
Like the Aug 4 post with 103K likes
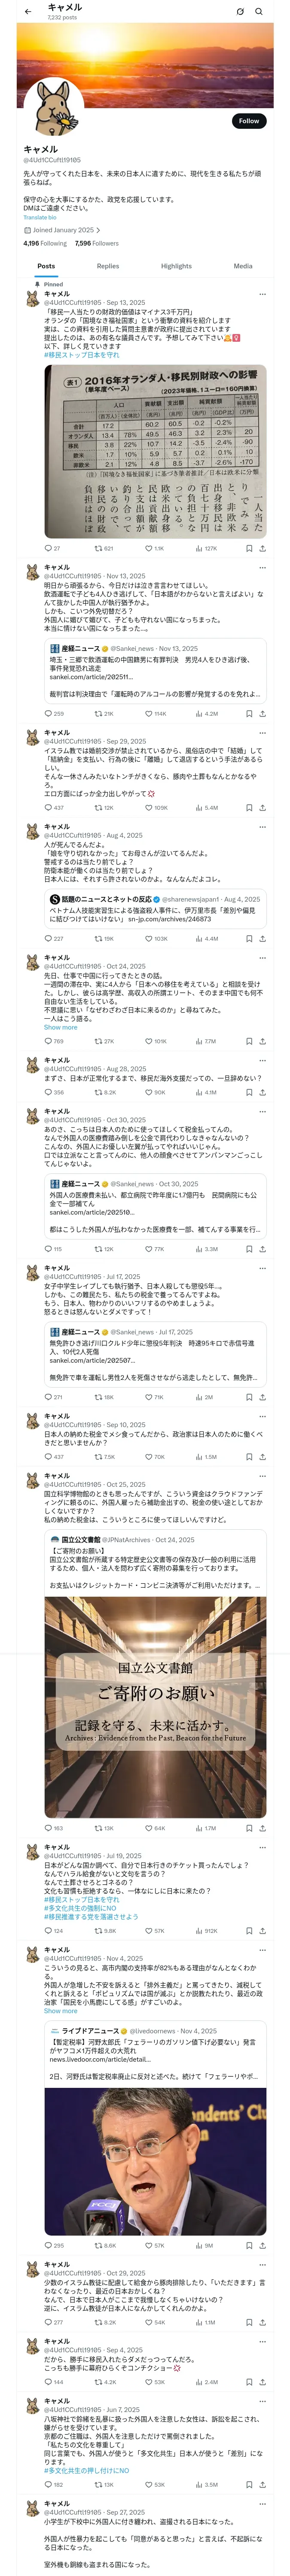(x=150, y=938)
